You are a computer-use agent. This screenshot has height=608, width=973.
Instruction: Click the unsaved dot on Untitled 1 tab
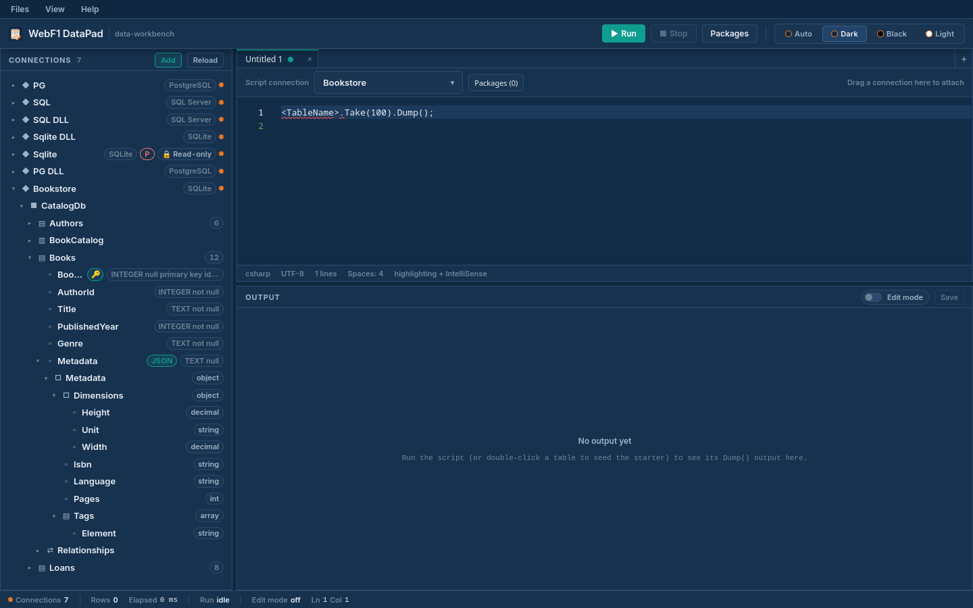291,59
